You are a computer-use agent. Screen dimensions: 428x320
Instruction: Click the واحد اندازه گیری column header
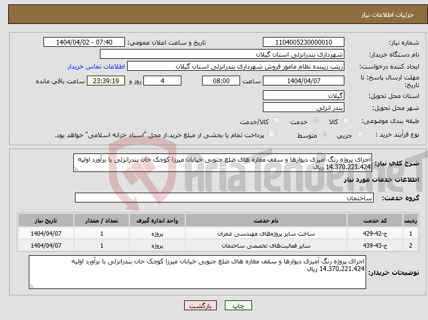tap(157, 220)
